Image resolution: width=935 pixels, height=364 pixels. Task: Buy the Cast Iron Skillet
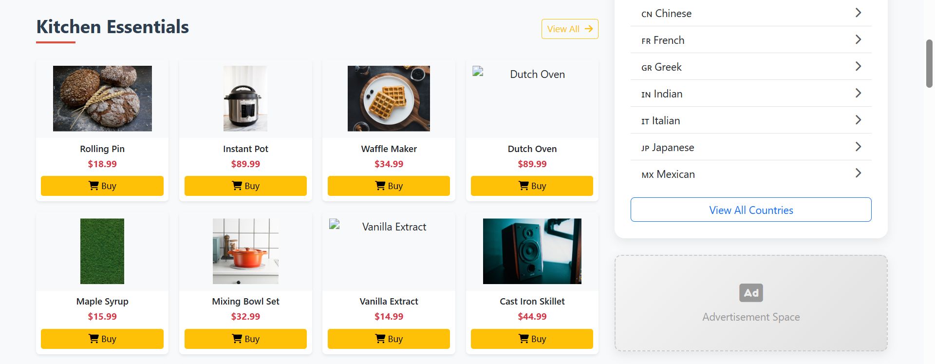coord(532,339)
